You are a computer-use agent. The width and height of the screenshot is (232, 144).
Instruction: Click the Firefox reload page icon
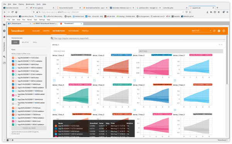[12, 12]
